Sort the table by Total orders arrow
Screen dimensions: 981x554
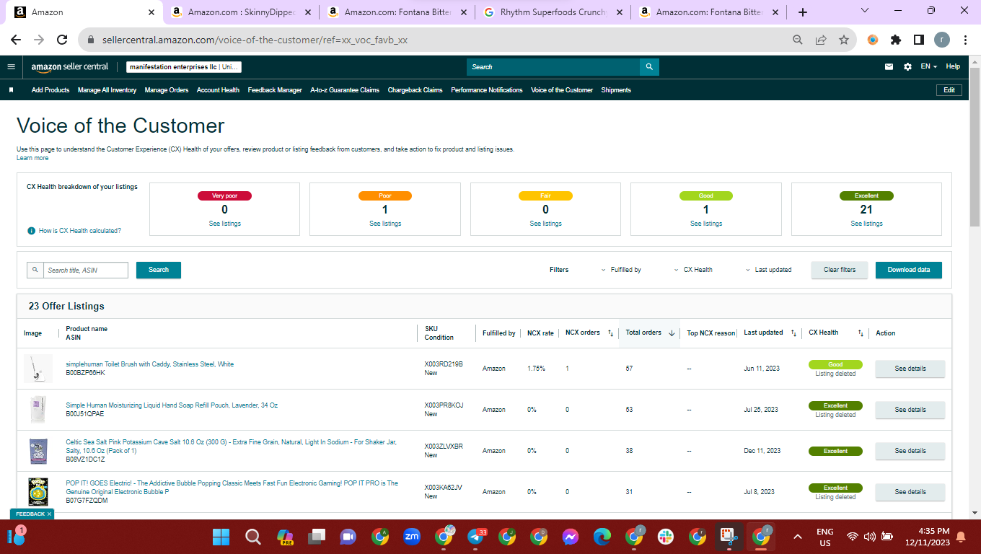(x=672, y=333)
